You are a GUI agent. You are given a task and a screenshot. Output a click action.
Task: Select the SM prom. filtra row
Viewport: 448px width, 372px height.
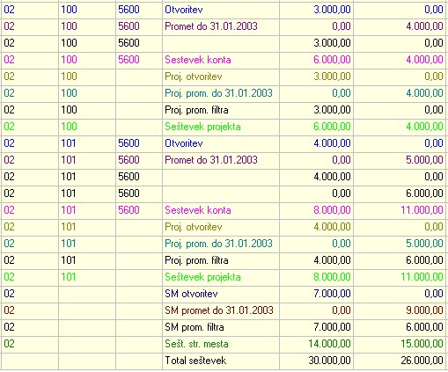(224, 327)
